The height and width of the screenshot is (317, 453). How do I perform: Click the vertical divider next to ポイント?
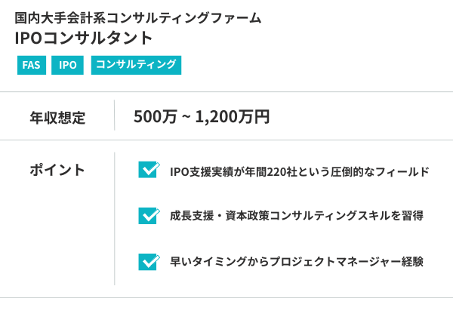(x=115, y=219)
